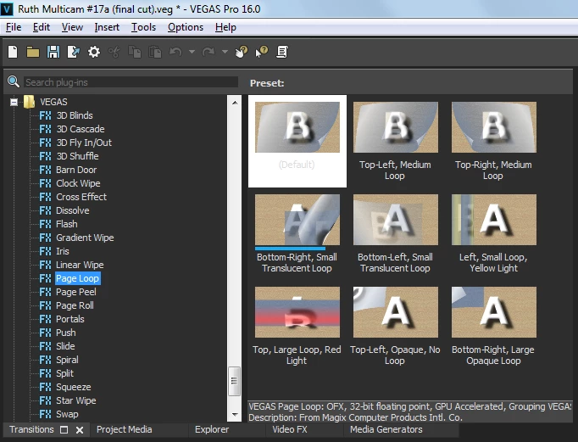Open the Help menu

click(225, 27)
